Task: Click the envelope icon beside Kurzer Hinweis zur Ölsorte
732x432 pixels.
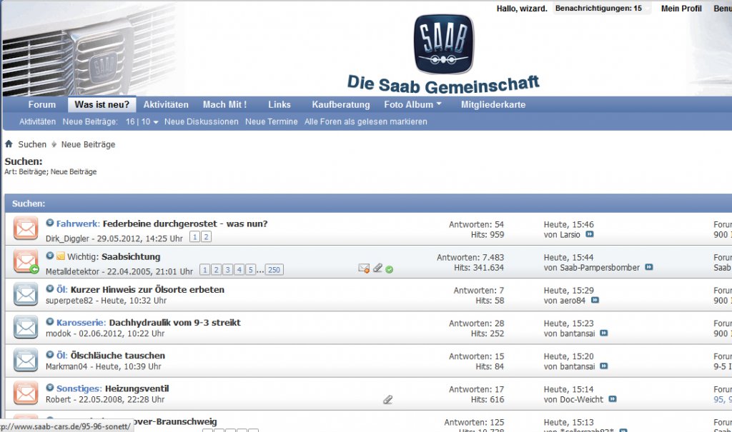Action: point(26,294)
